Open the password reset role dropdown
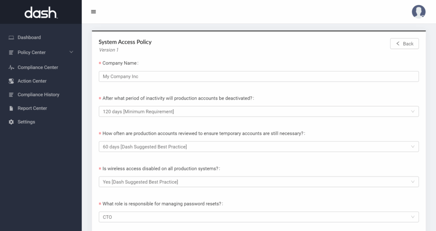 pos(258,217)
